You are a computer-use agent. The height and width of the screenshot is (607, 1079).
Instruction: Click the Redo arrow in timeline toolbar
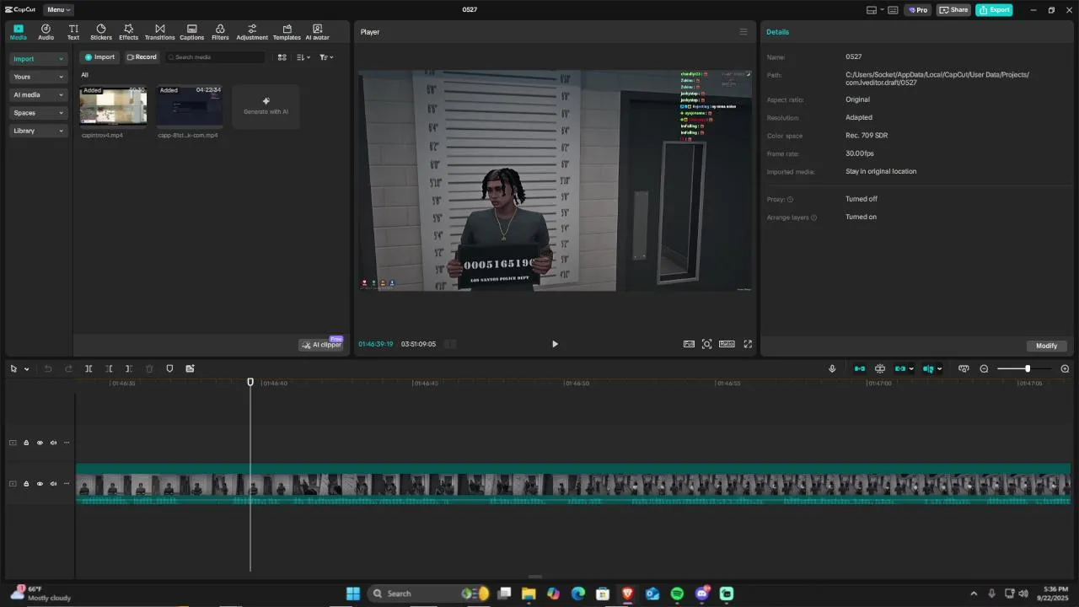tap(68, 368)
